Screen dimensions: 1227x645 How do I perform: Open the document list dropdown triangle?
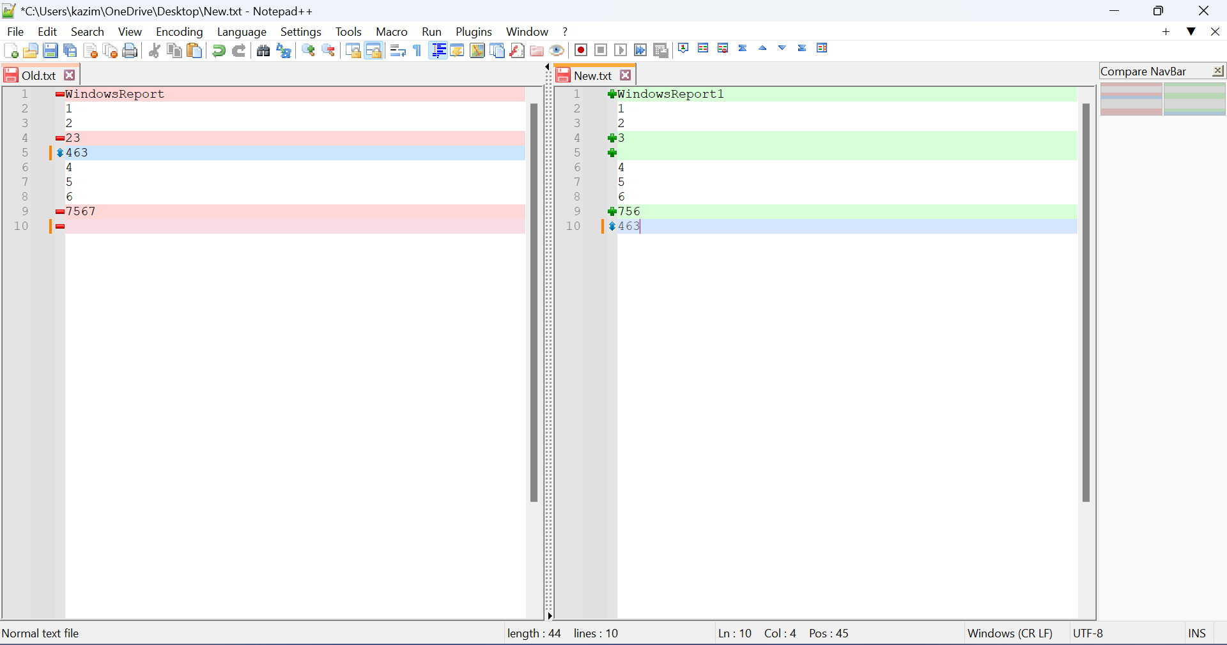(1191, 31)
